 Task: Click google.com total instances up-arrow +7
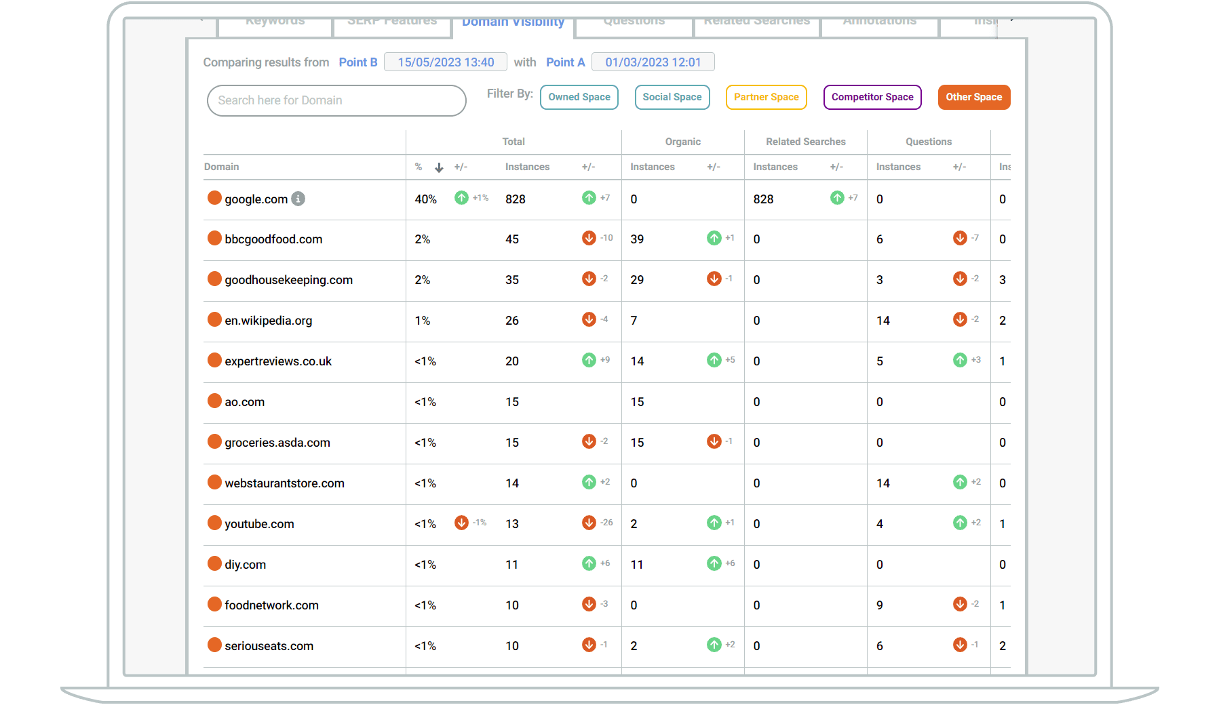[x=589, y=197]
